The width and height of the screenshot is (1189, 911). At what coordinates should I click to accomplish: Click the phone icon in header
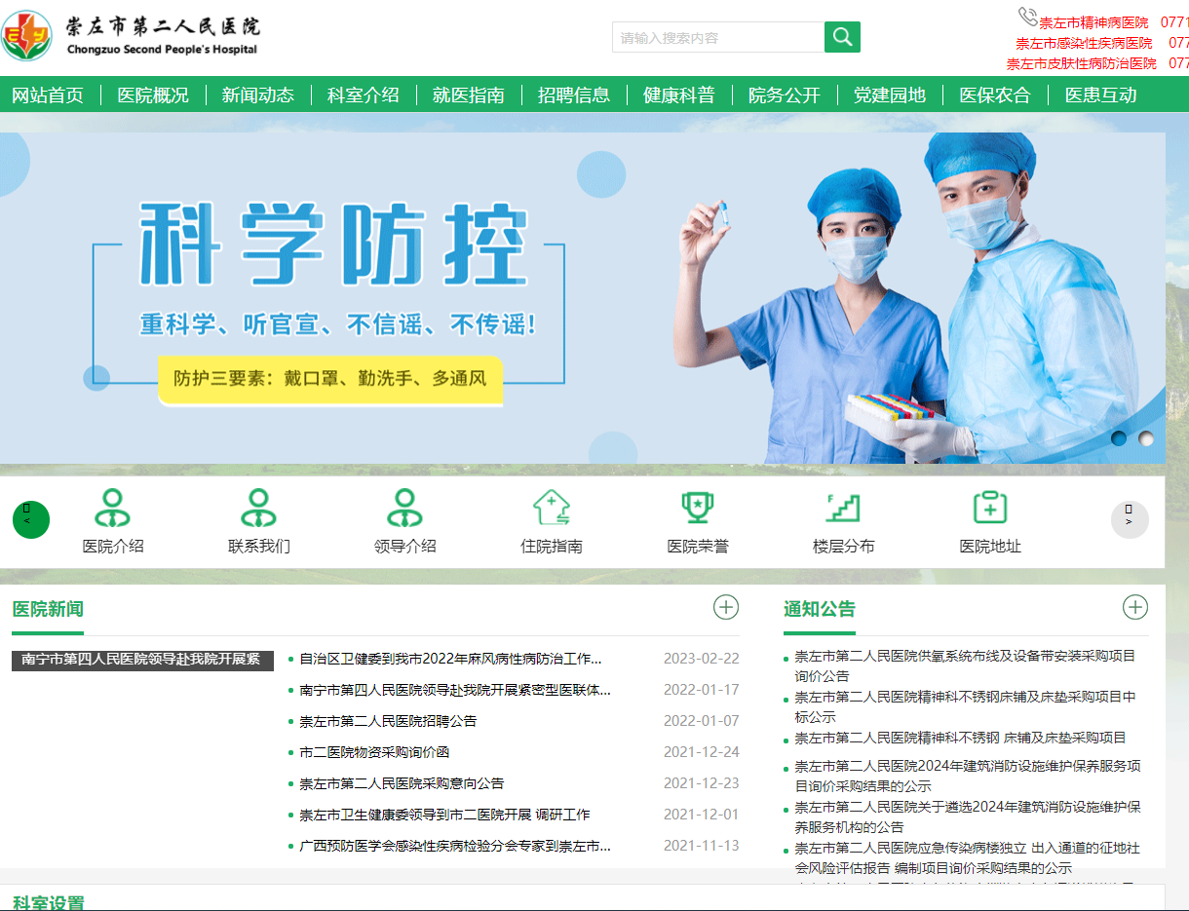coord(1028,17)
